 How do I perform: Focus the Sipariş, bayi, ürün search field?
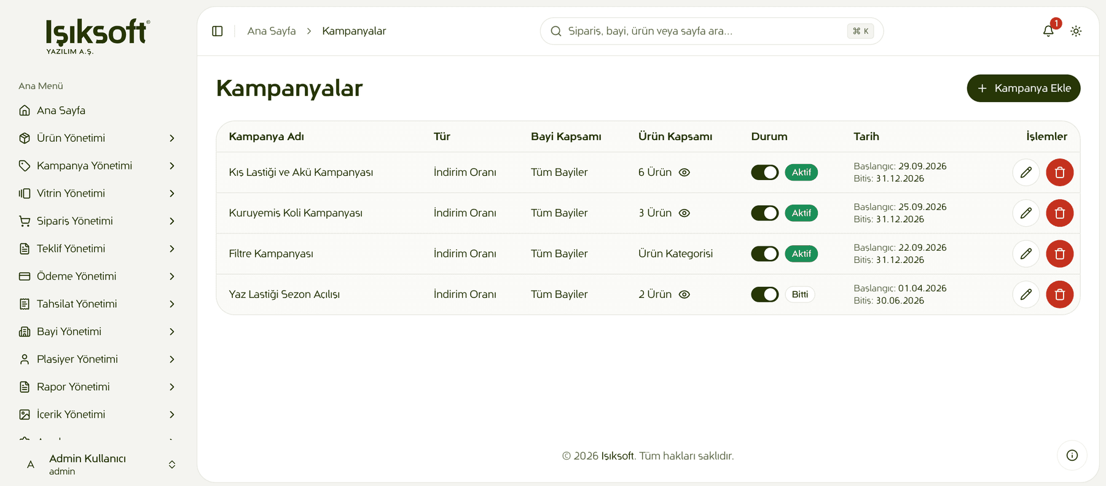[712, 31]
